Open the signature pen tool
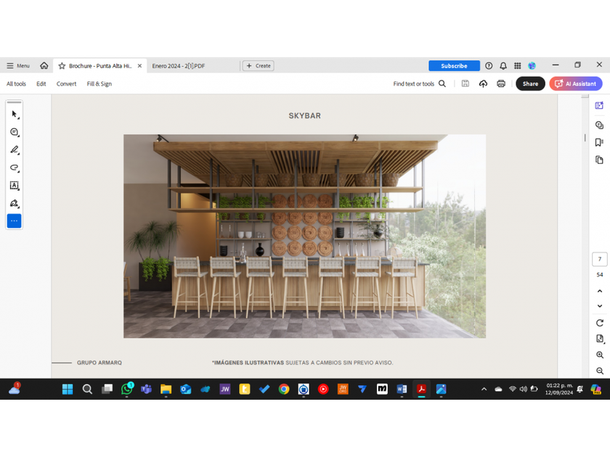The height and width of the screenshot is (457, 610). click(x=14, y=203)
